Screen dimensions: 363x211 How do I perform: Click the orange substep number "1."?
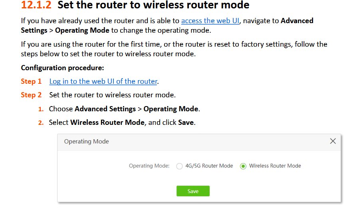tap(41, 109)
